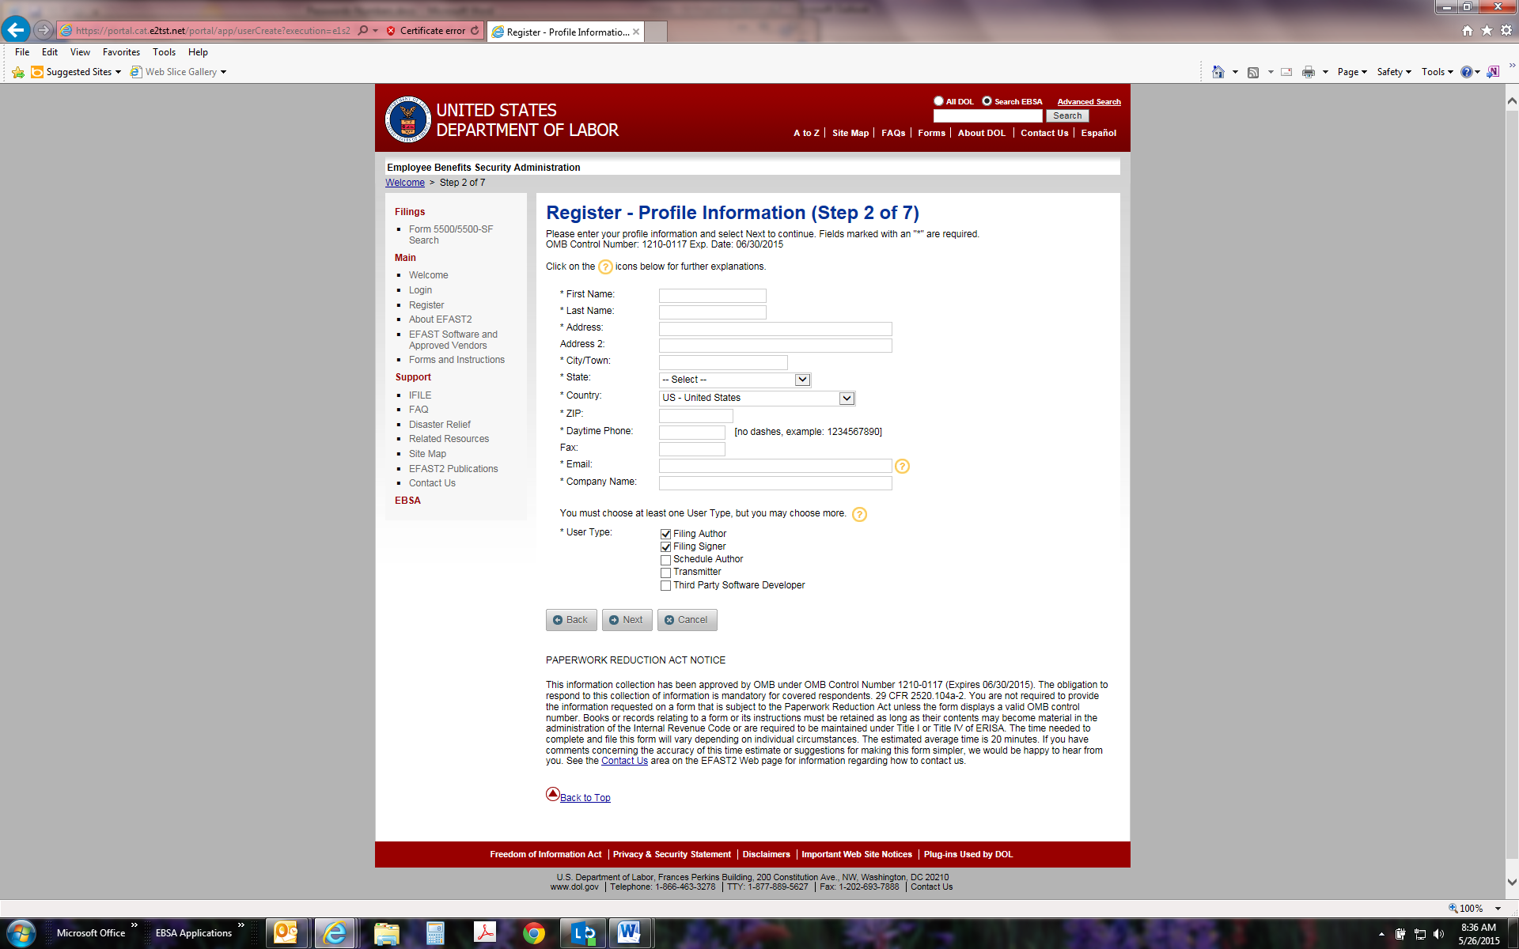1519x949 pixels.
Task: Open the Favorites star icon
Action: click(1487, 30)
